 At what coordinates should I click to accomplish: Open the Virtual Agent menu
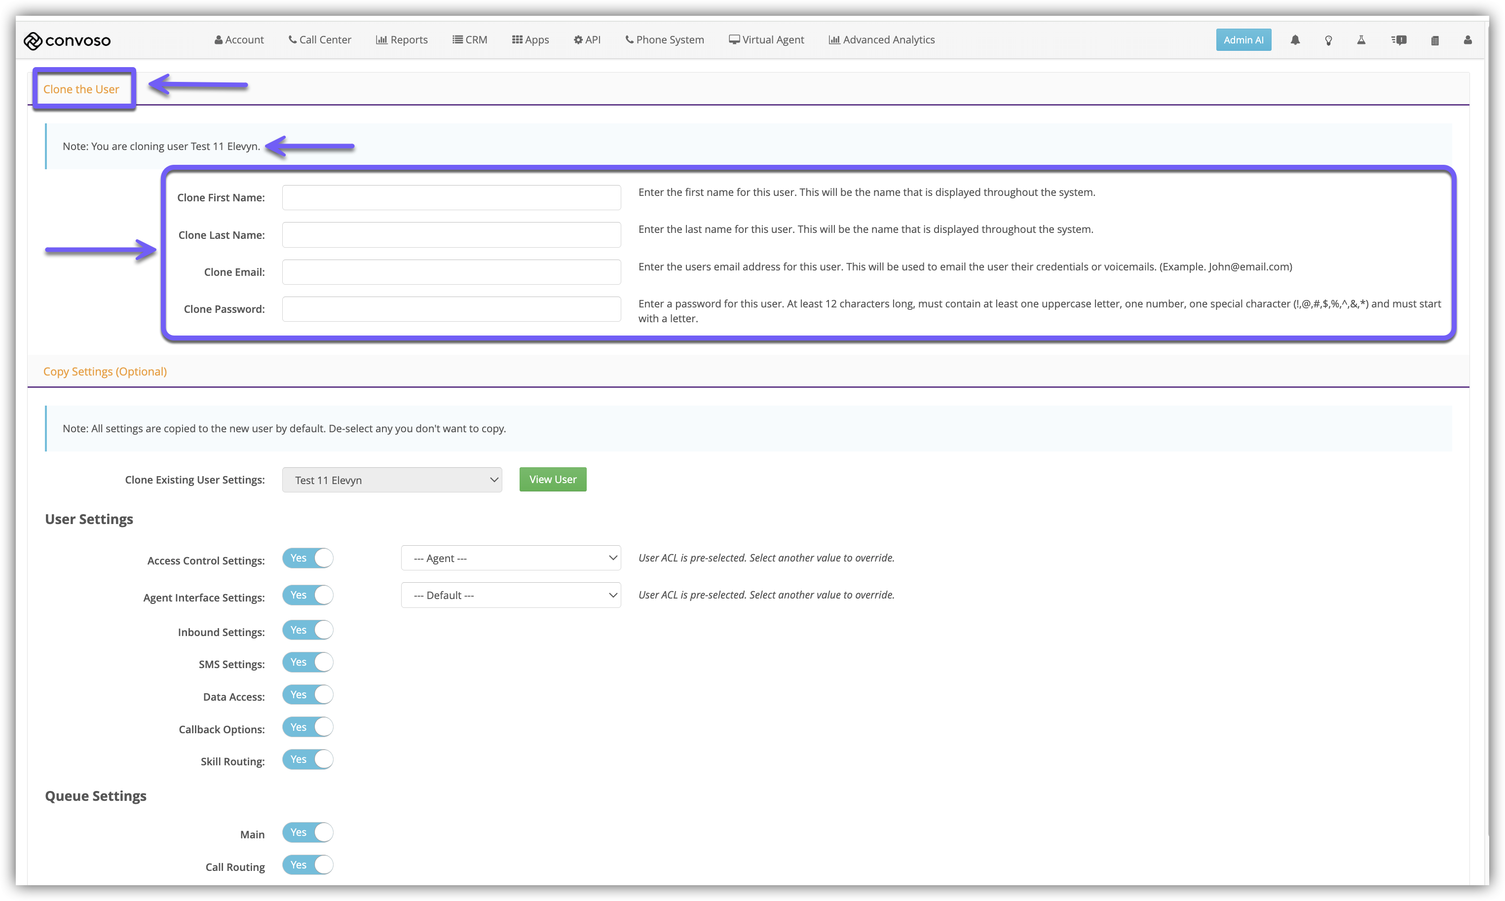(x=766, y=39)
